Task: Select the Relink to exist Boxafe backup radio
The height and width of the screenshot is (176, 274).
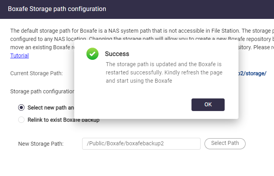Action: click(x=21, y=120)
